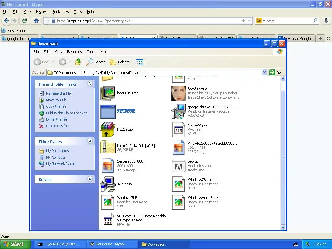Select the ghettowcry executable icon
The image size is (332, 249).
108,112
